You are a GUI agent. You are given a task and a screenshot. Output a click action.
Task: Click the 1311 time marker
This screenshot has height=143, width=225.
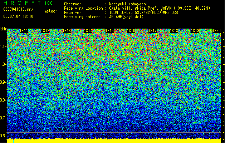click(x=24, y=31)
